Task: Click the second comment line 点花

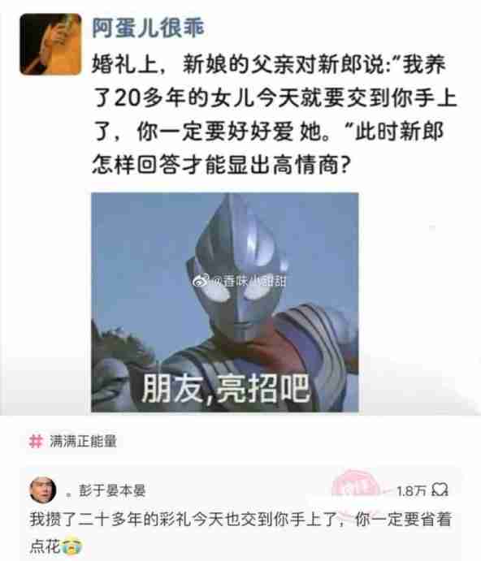Action: [x=55, y=546]
